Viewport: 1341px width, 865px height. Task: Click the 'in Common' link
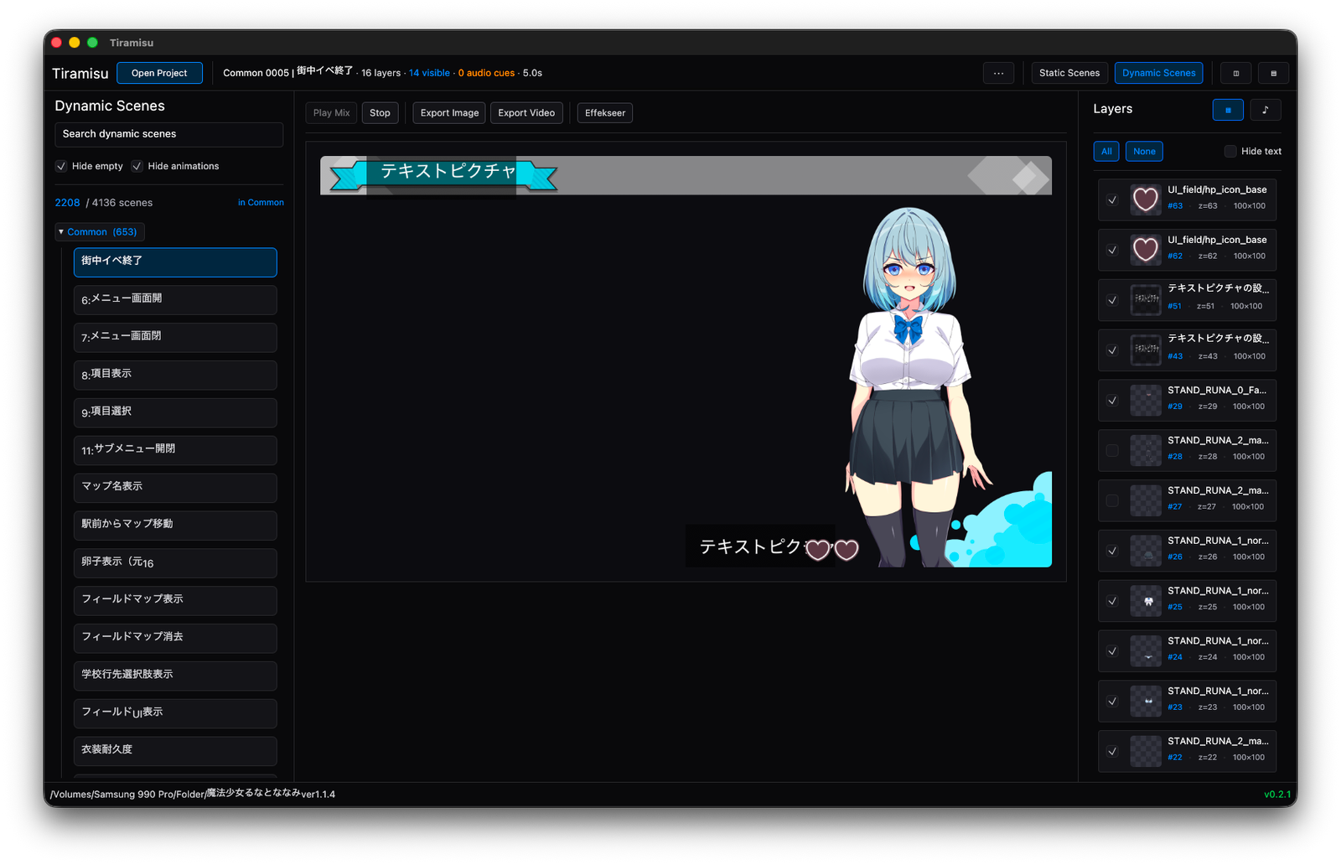tap(261, 202)
